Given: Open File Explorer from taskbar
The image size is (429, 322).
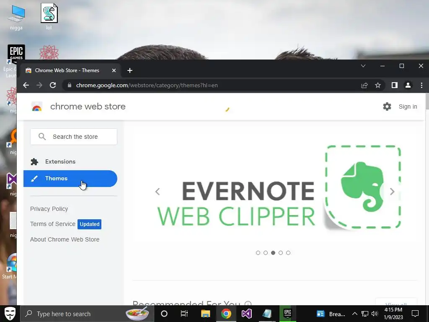Looking at the screenshot, I should [205, 314].
